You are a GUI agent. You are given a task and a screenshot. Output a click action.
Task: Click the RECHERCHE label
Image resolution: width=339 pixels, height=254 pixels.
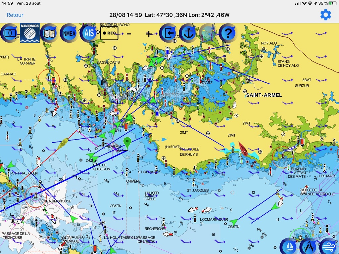[x=155, y=229]
